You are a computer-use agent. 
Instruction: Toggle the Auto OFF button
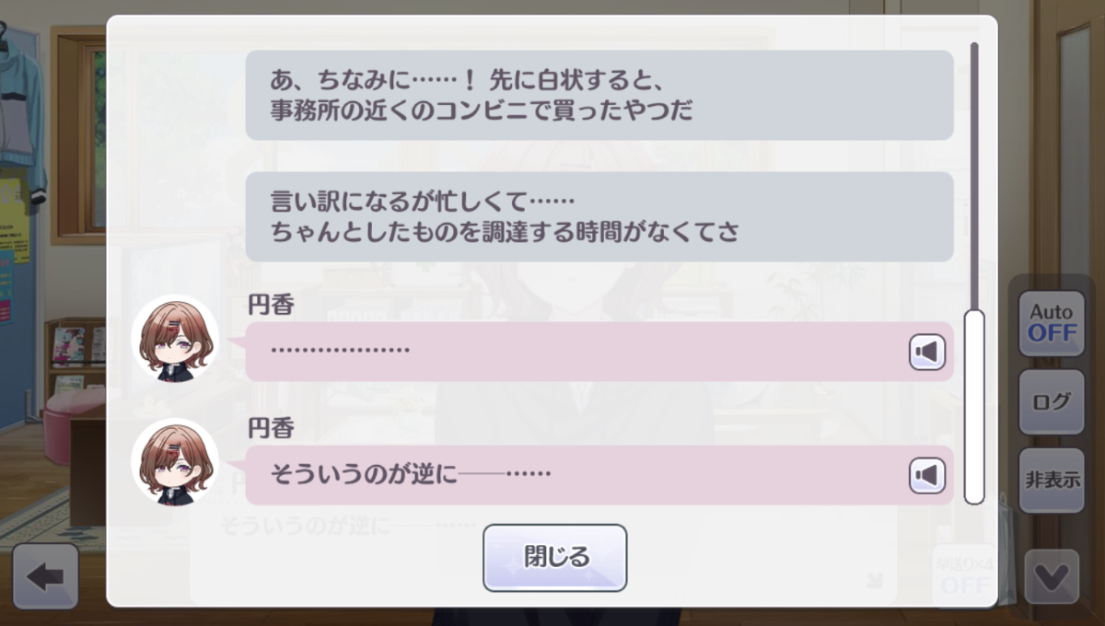tap(1052, 323)
